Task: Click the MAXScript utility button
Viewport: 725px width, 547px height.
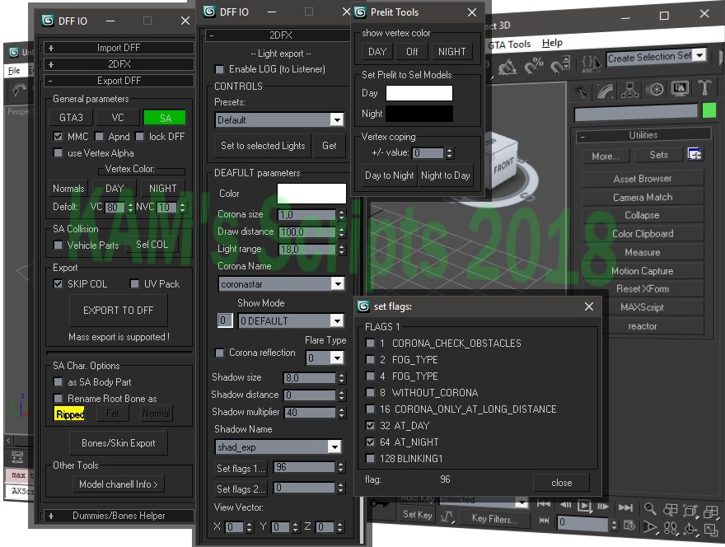Action: point(643,307)
